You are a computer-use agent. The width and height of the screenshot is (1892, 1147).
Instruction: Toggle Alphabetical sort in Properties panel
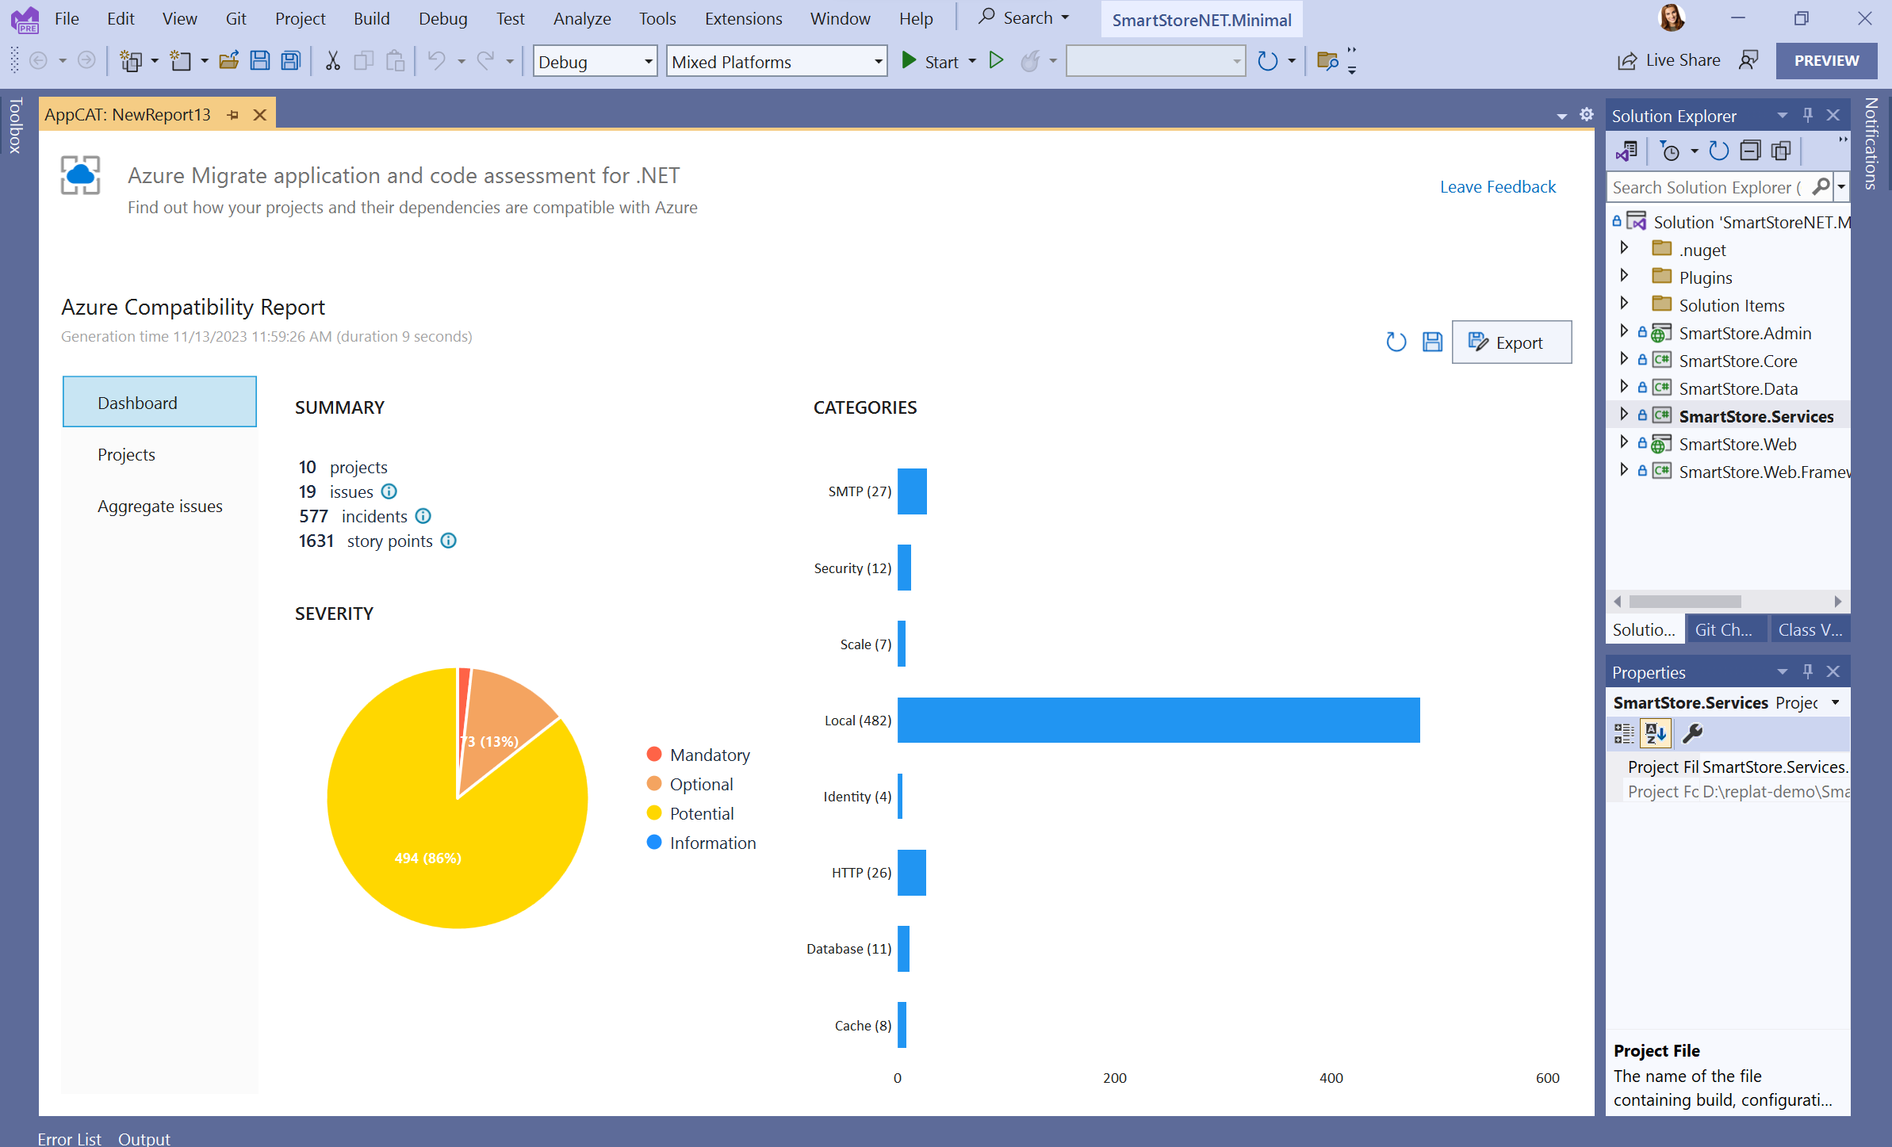click(x=1656, y=733)
